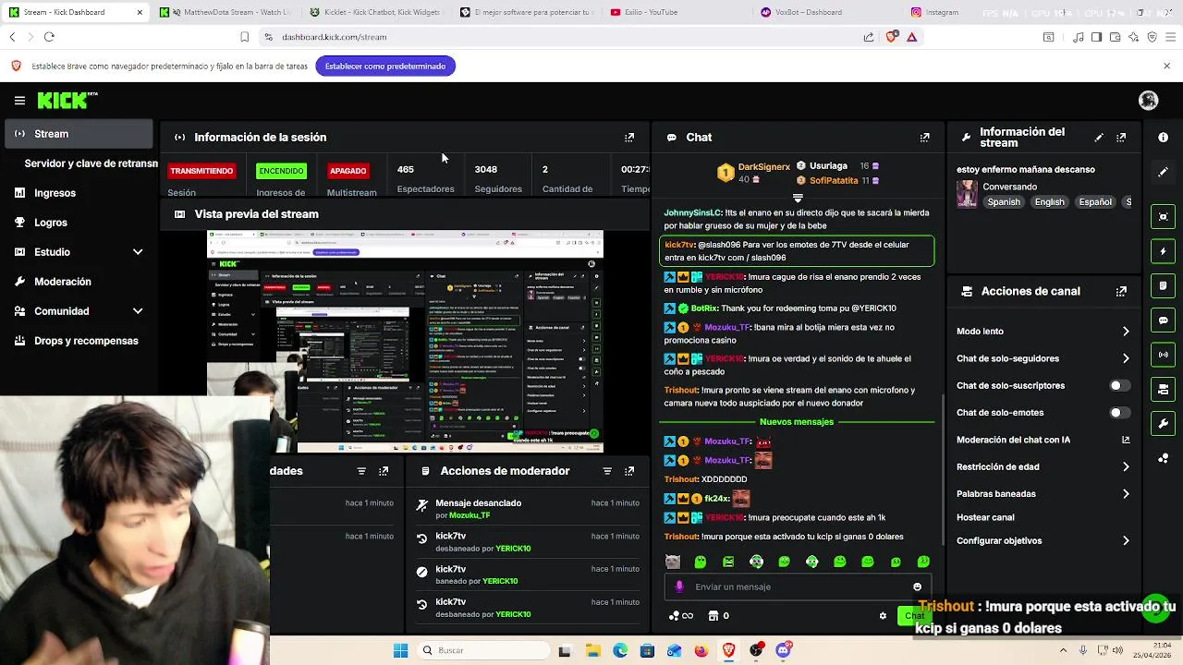Click the broadcast signal icon in right sidebar
Image resolution: width=1183 pixels, height=665 pixels.
(1163, 355)
